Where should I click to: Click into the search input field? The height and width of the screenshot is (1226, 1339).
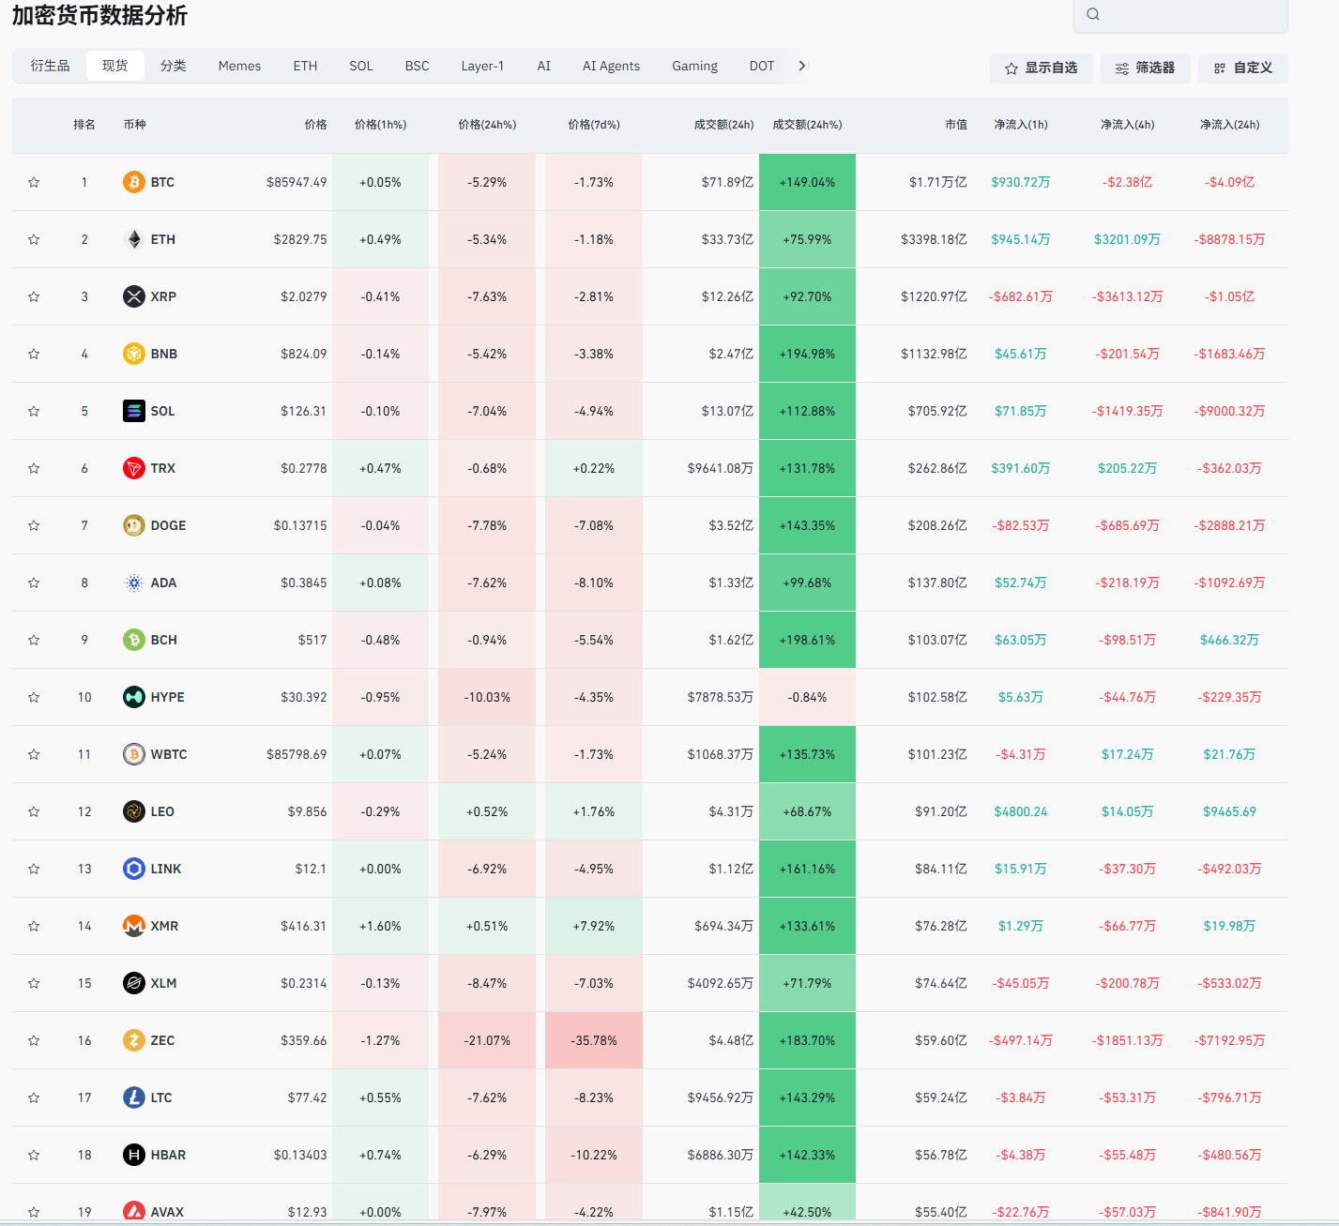coord(1192,14)
